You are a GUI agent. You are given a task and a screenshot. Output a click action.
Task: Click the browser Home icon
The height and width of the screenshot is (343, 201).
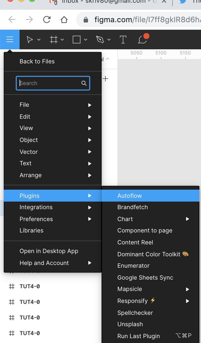coord(64,20)
